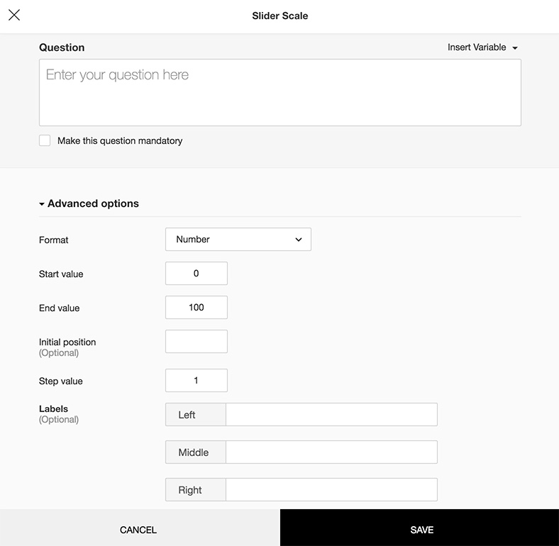Click the Slider Scale dialog title
The height and width of the screenshot is (546, 559).
(279, 16)
